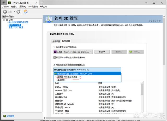Select the CUDA - GPUs setting row

(98, 87)
